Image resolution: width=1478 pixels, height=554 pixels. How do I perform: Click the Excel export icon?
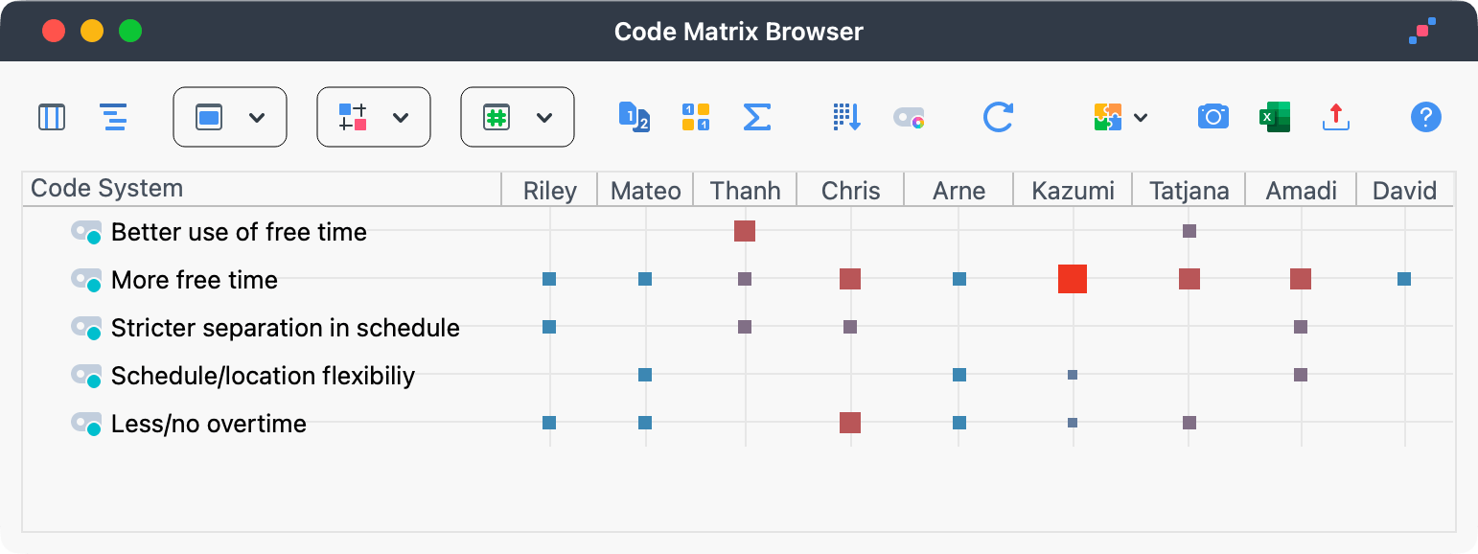(x=1275, y=117)
